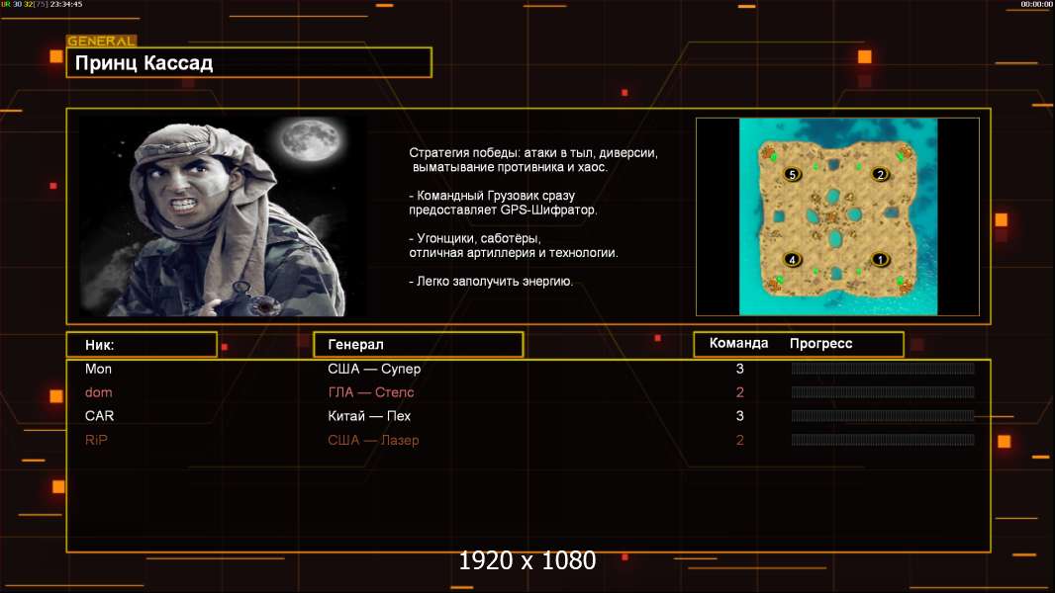Click RiP's loading progress bar
This screenshot has width=1055, height=593.
[x=883, y=440]
